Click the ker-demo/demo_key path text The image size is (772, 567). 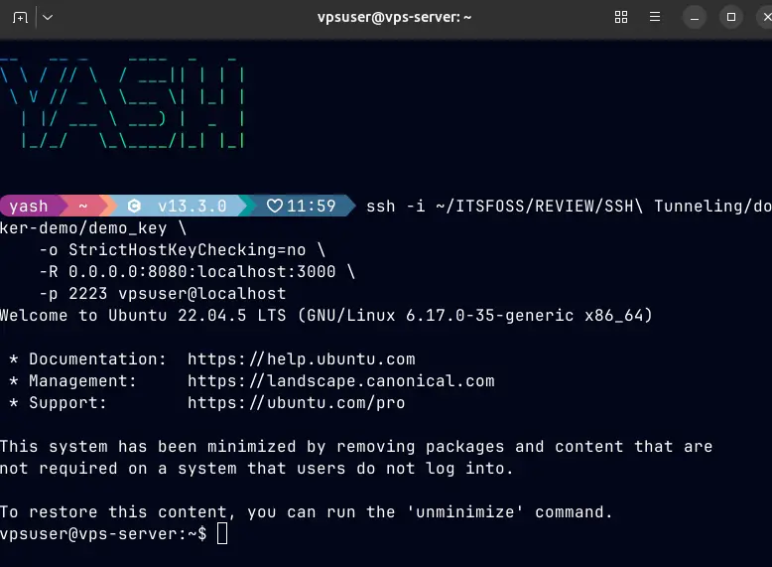[x=83, y=228]
